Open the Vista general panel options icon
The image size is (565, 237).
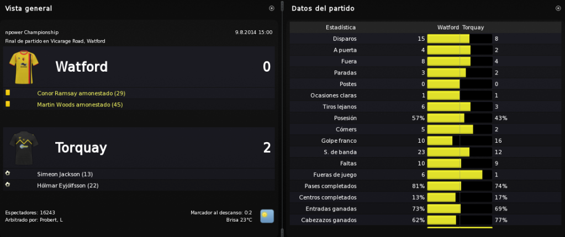(x=272, y=8)
